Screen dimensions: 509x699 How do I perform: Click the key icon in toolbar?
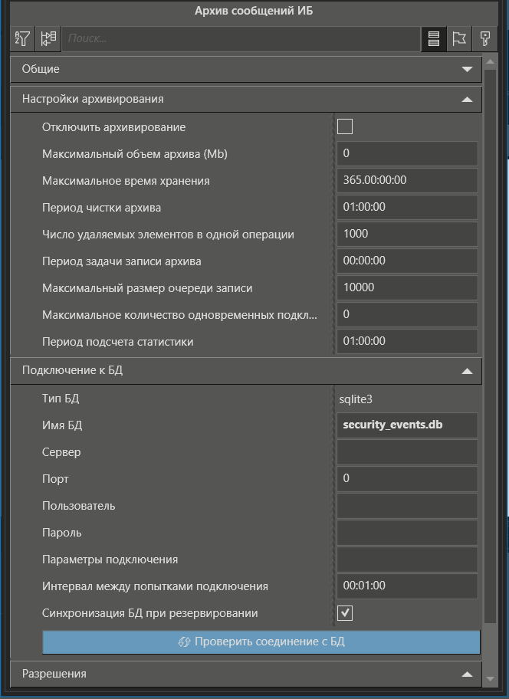click(x=484, y=38)
